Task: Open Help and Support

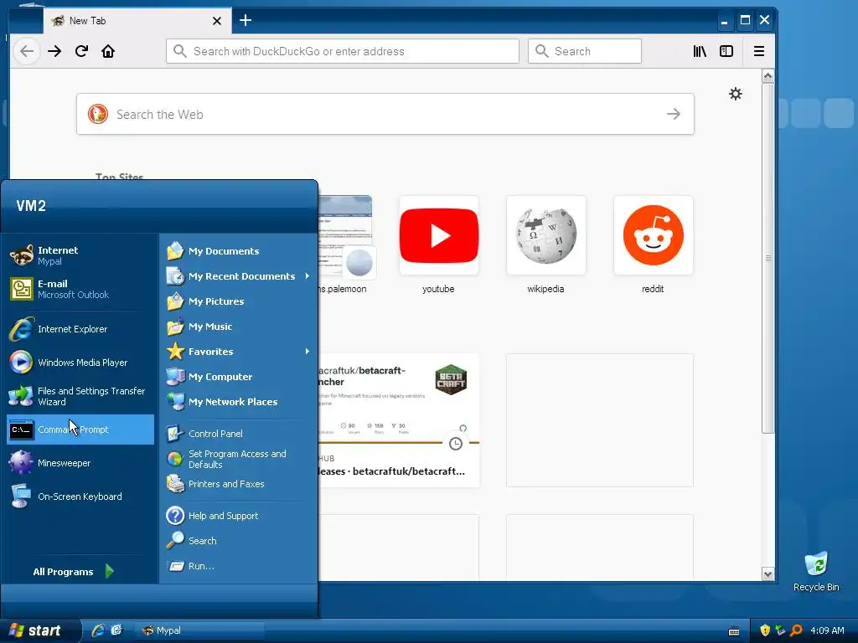Action: point(238,516)
